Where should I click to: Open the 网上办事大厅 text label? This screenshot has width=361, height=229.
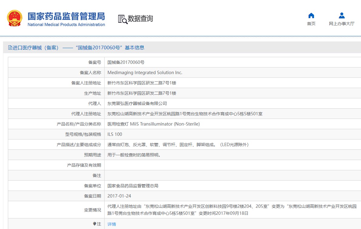pyautogui.click(x=342, y=24)
